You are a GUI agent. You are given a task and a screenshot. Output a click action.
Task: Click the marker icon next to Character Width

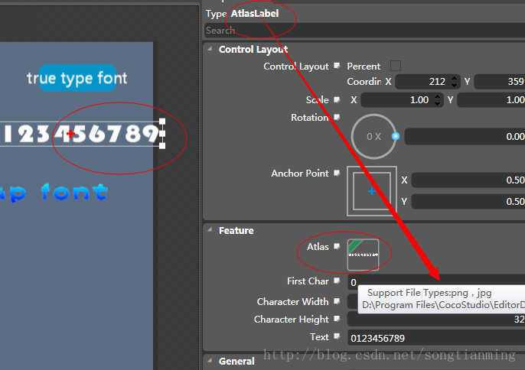337,302
